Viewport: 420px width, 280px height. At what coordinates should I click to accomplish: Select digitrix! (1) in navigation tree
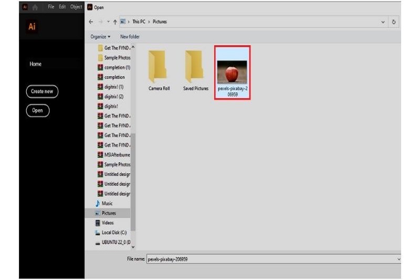(x=111, y=87)
